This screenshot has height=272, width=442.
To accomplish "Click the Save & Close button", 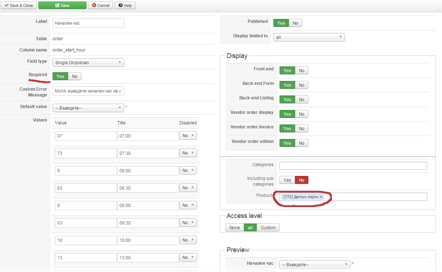I will tap(18, 5).
